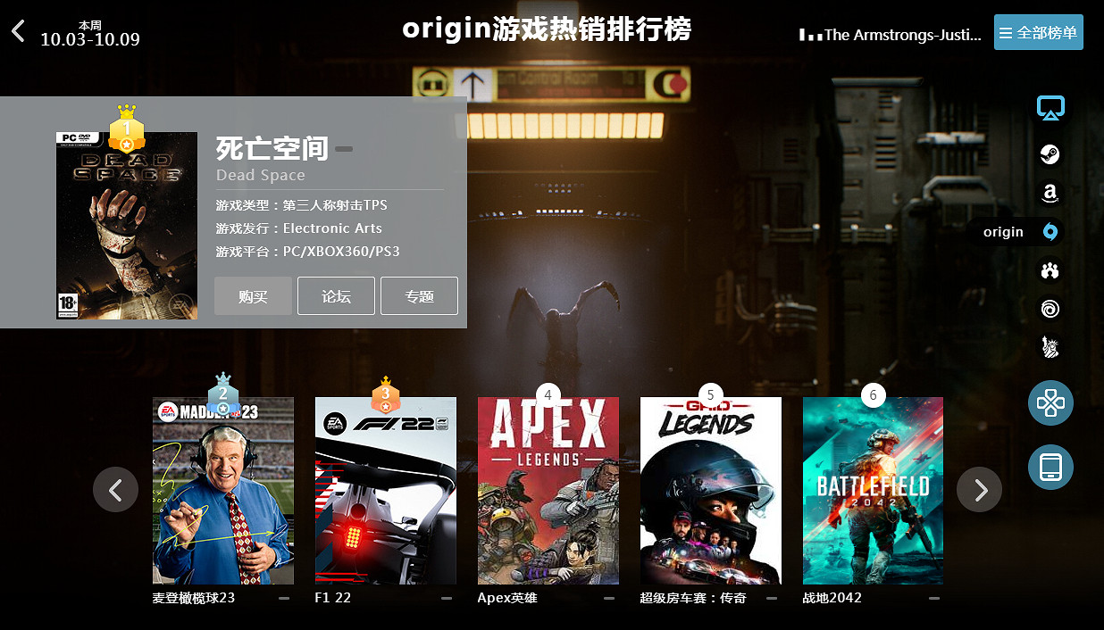The height and width of the screenshot is (630, 1104).
Task: Click the 购买 purchase button for Dead Space
Action: [253, 296]
